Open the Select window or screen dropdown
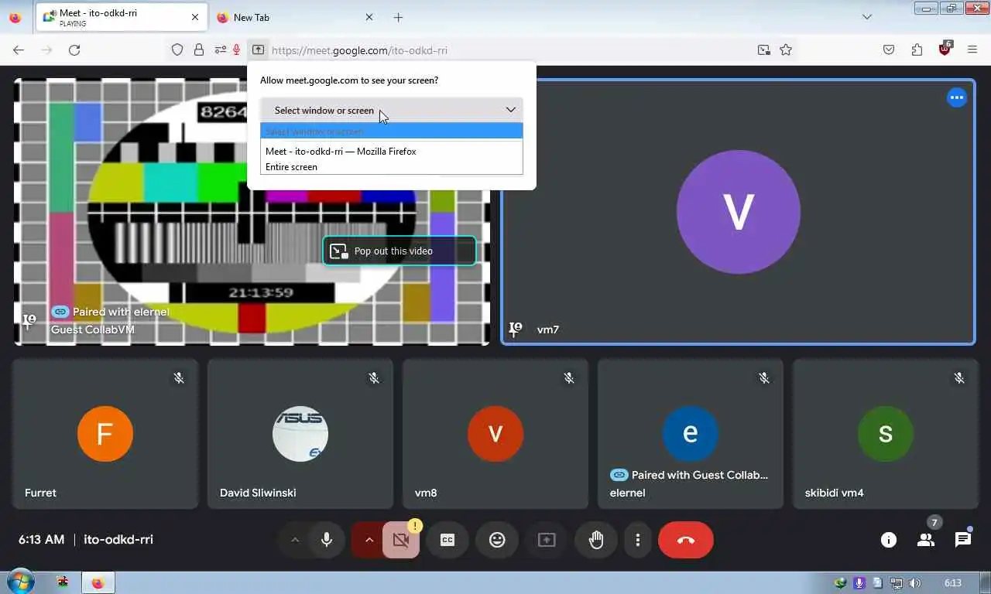Viewport: 991px width, 594px height. (392, 110)
